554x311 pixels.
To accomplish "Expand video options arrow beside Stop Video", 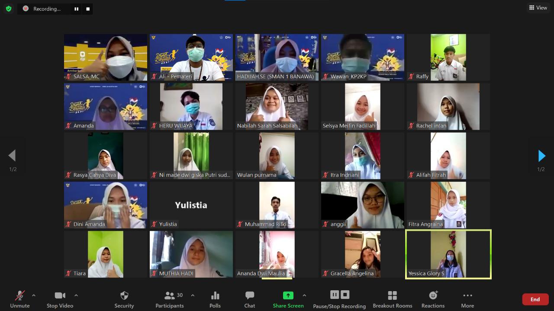I will point(76,295).
